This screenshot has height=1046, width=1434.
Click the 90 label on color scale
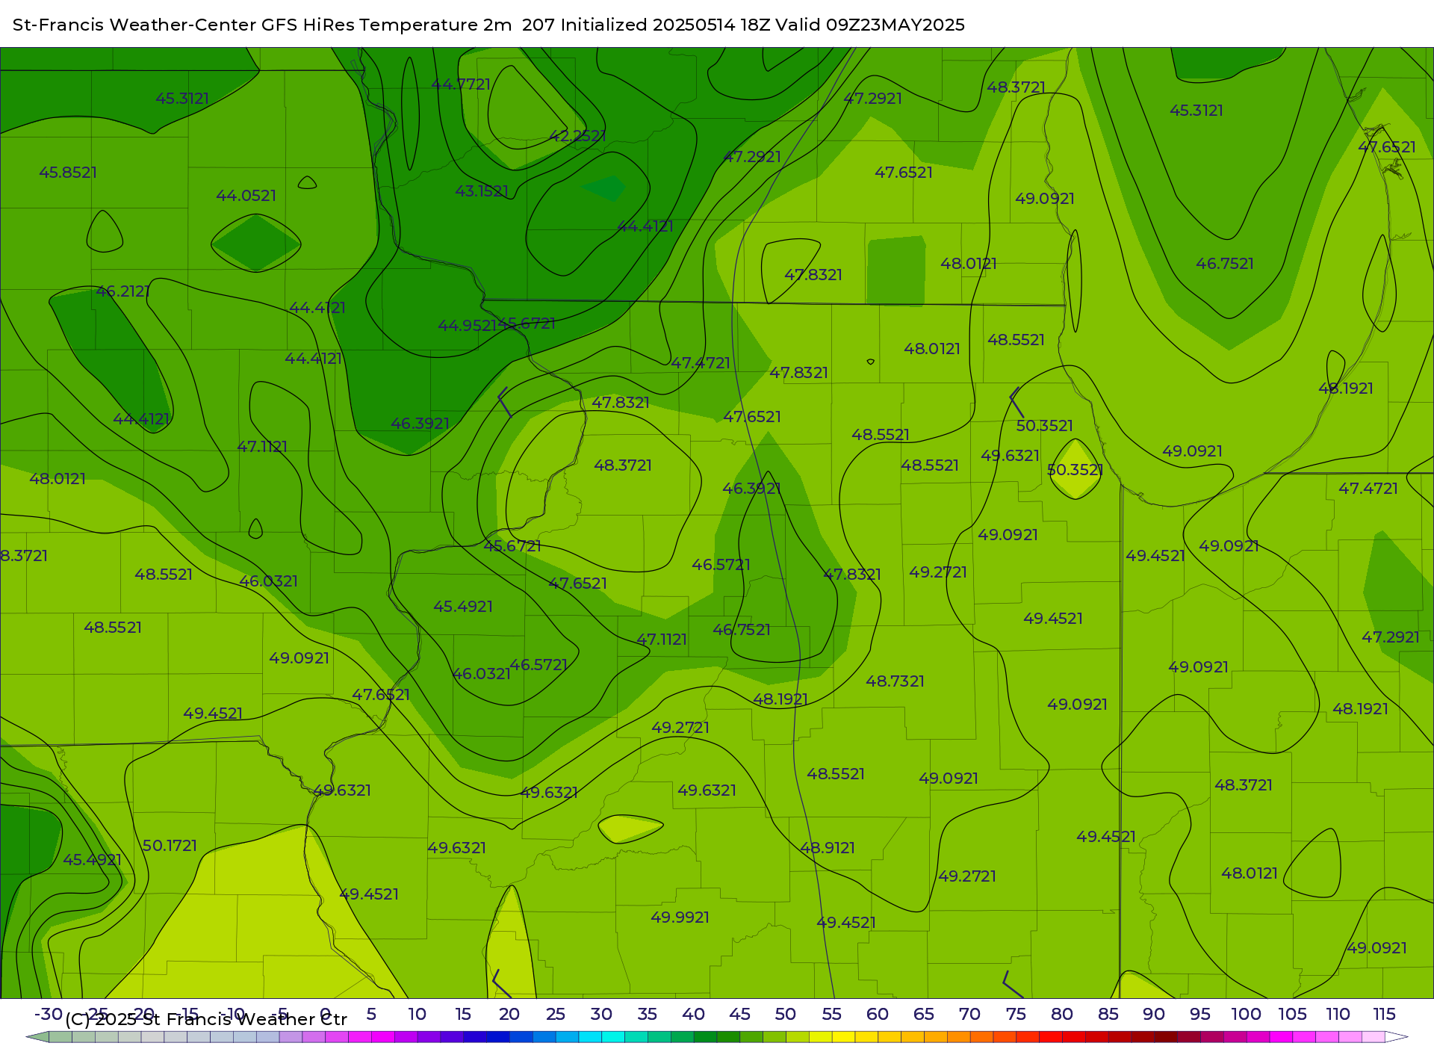pyautogui.click(x=1154, y=1015)
